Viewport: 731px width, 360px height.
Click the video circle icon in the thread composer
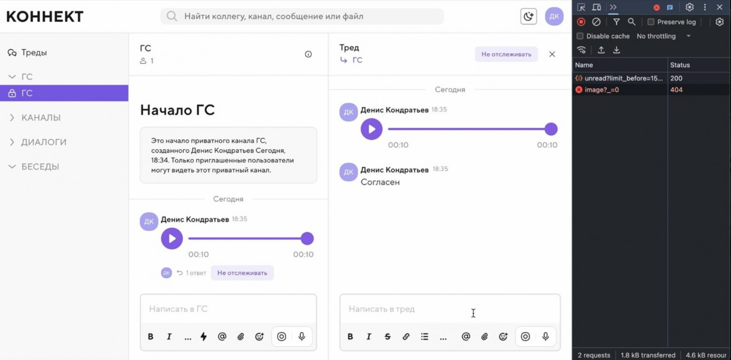tap(525, 336)
